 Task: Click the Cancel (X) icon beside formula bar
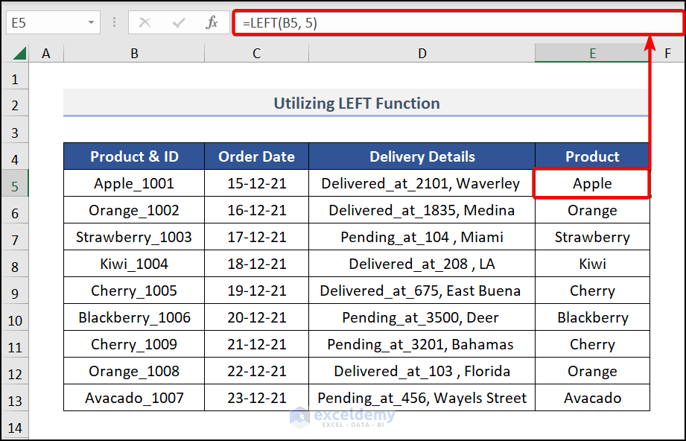[146, 22]
